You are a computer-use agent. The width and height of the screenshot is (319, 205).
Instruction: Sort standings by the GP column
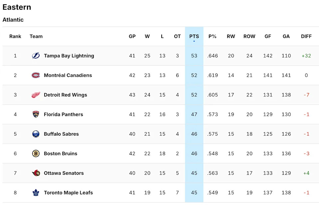[132, 37]
